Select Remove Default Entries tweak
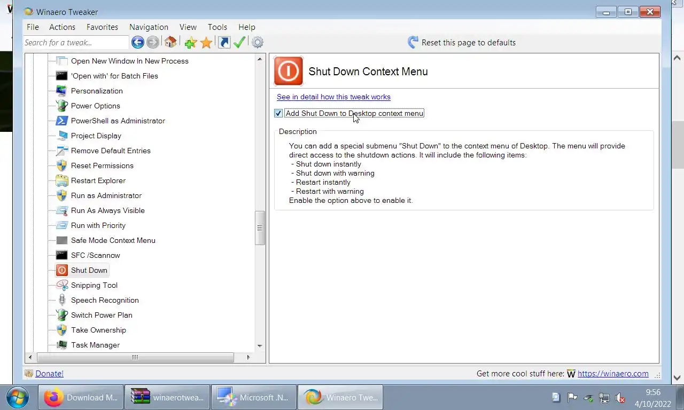Image resolution: width=684 pixels, height=410 pixels. coord(111,151)
